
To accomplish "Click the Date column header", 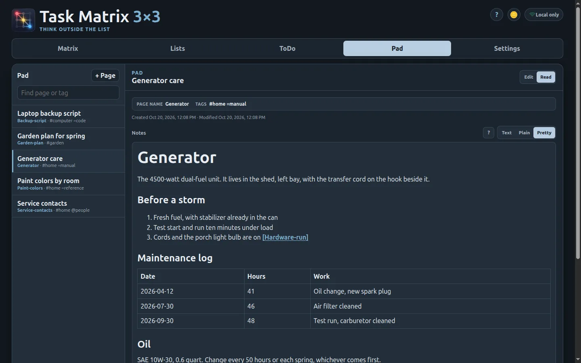I will pos(191,276).
